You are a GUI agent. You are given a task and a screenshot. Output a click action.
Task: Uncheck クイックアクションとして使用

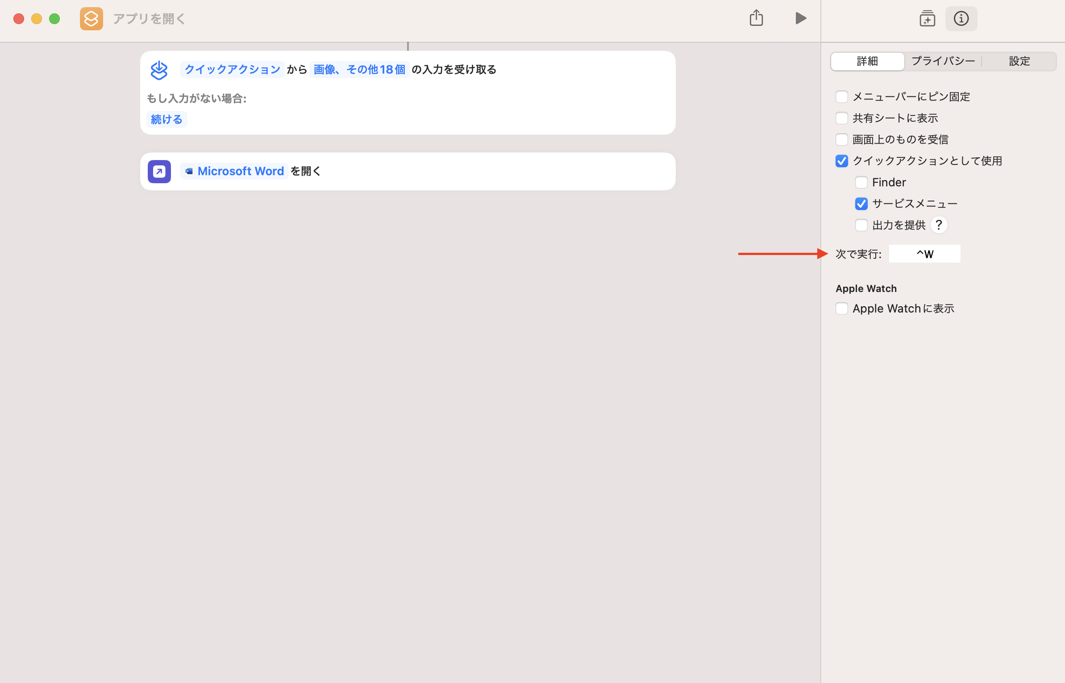point(842,161)
